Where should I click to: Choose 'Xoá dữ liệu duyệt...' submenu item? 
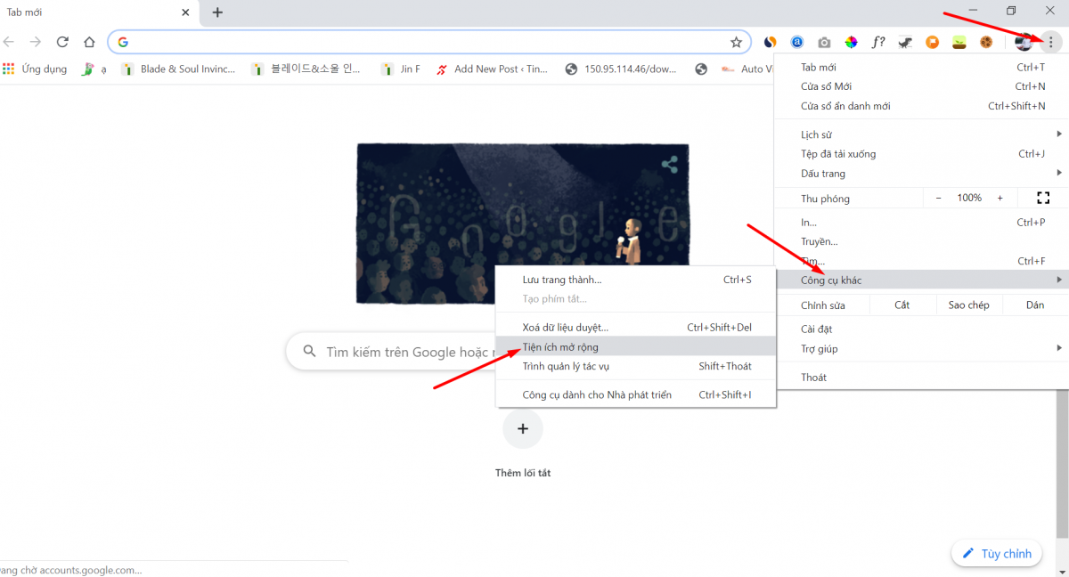(636, 328)
